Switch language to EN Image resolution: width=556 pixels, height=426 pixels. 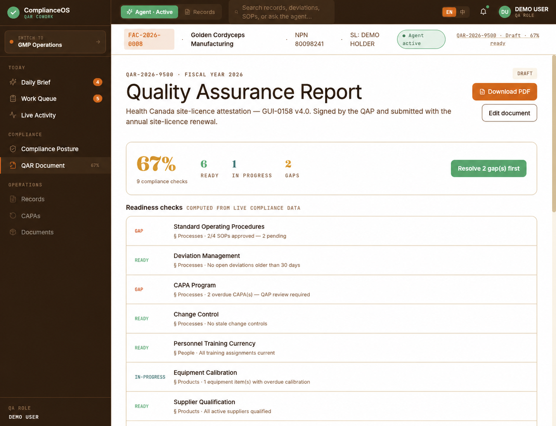click(x=449, y=12)
